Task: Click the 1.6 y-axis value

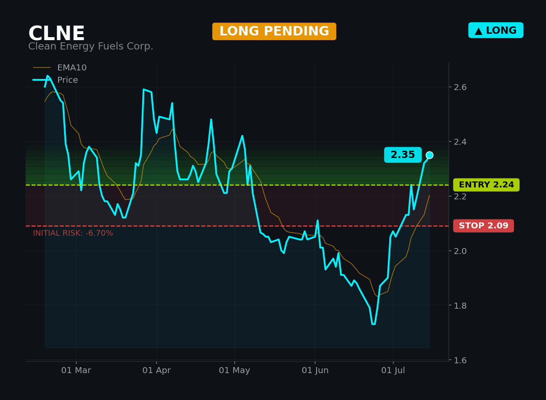Action: click(461, 360)
